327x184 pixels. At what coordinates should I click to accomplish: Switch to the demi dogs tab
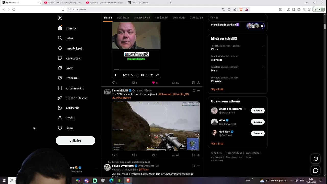[x=179, y=18]
